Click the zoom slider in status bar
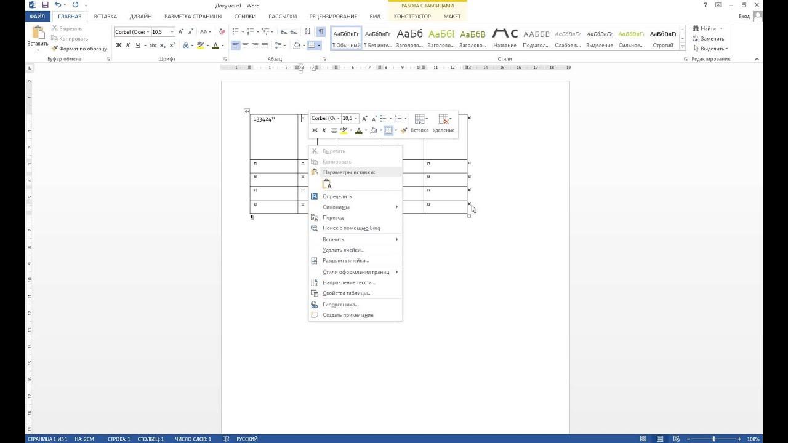Viewport: 788px width, 443px height. (714, 439)
